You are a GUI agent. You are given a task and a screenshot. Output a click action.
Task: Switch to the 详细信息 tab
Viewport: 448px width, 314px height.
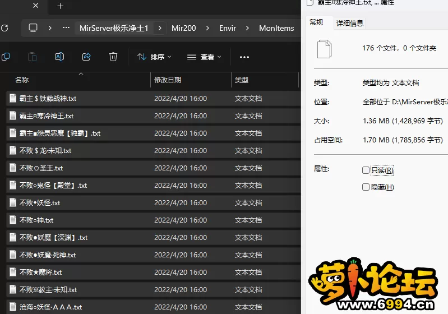(350, 23)
